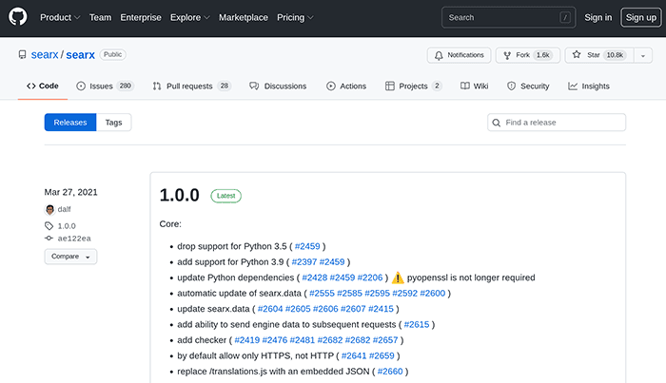Click the GitHub logo icon
666x383 pixels.
[x=19, y=17]
